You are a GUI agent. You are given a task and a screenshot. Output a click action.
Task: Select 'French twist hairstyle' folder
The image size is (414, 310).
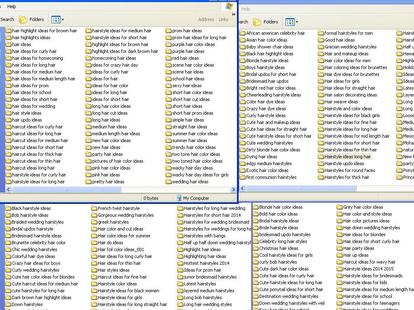pyautogui.click(x=115, y=208)
